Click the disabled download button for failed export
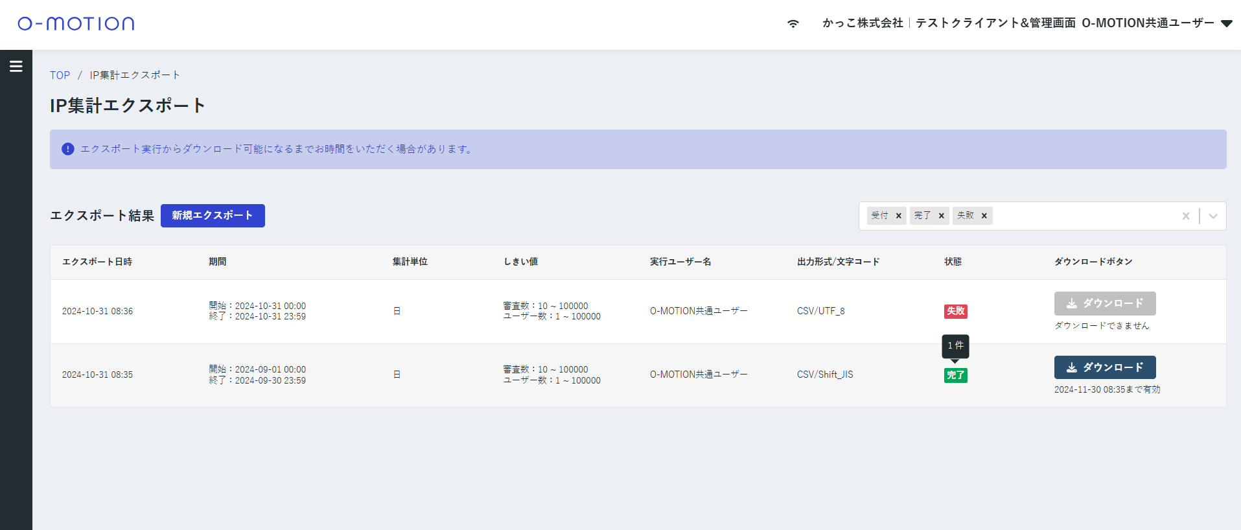 [1104, 303]
